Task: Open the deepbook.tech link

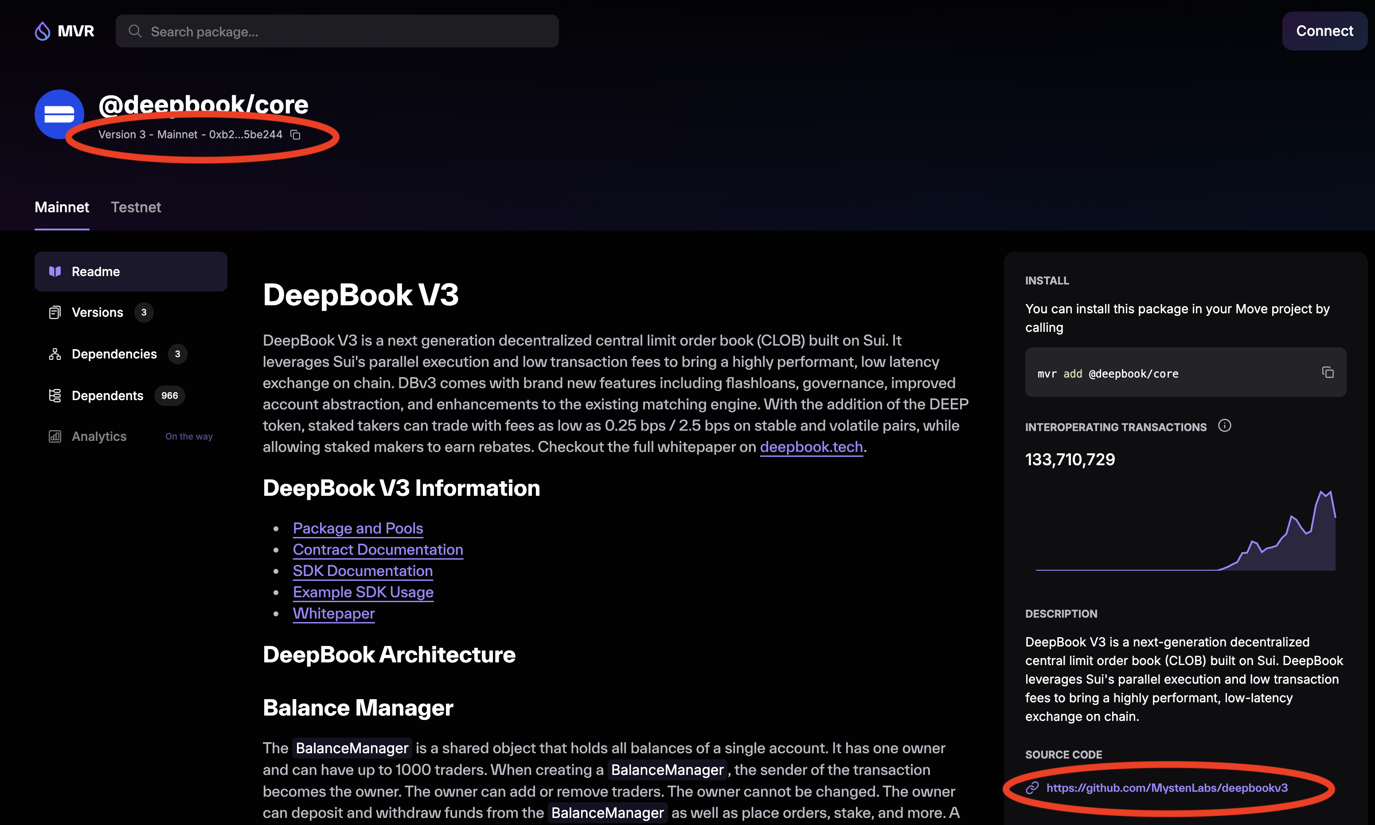Action: (811, 447)
